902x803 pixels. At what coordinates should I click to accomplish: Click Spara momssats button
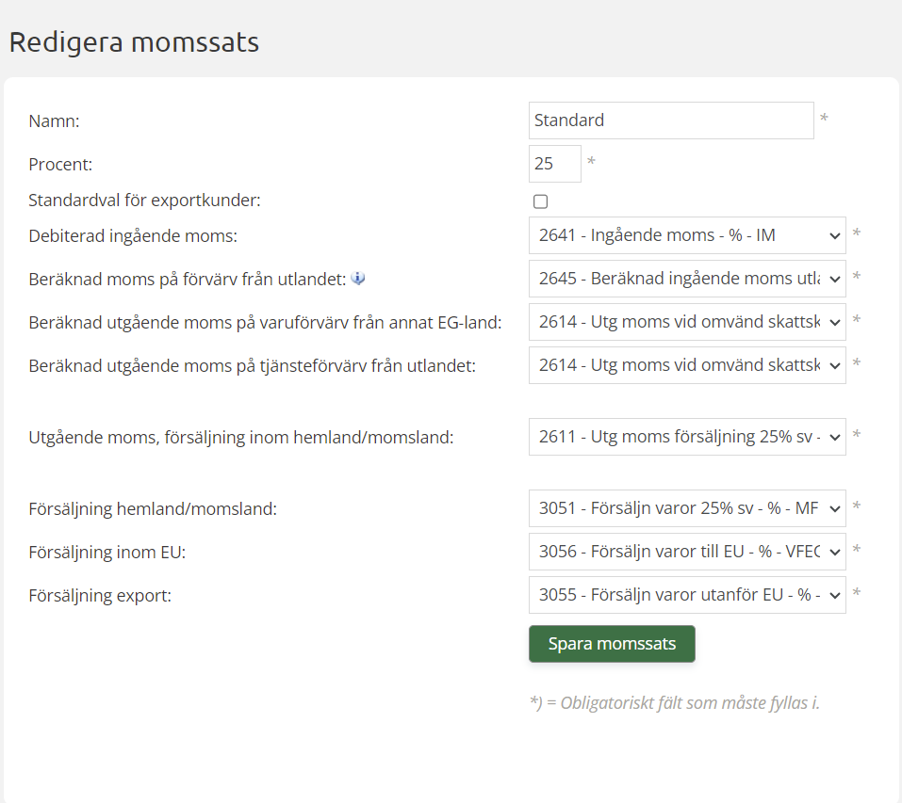pyautogui.click(x=612, y=644)
